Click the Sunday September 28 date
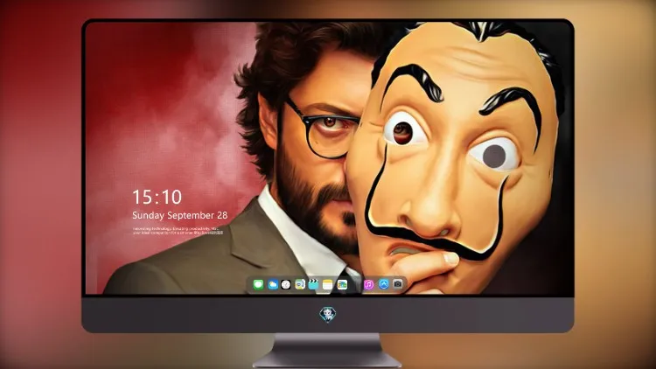Viewport: 656px width, 369px height. [180, 215]
